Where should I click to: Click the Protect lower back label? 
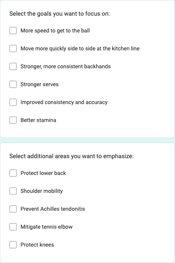43,173
